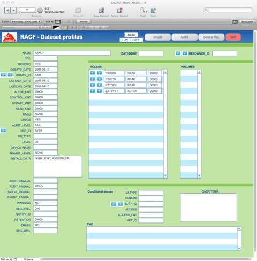257x261 pixels.
Task: Click info icon beside GRP_ID
Action: [3, 130]
